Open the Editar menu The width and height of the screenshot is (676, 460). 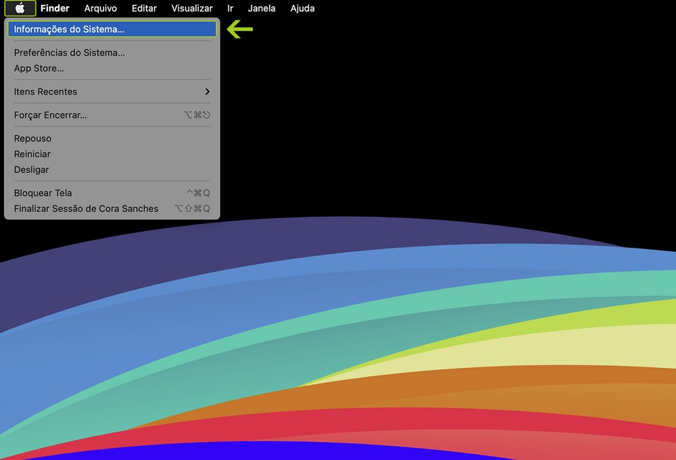(x=144, y=8)
